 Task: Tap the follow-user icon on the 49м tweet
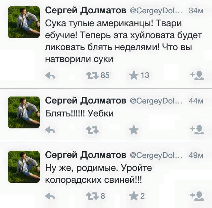tap(197, 196)
